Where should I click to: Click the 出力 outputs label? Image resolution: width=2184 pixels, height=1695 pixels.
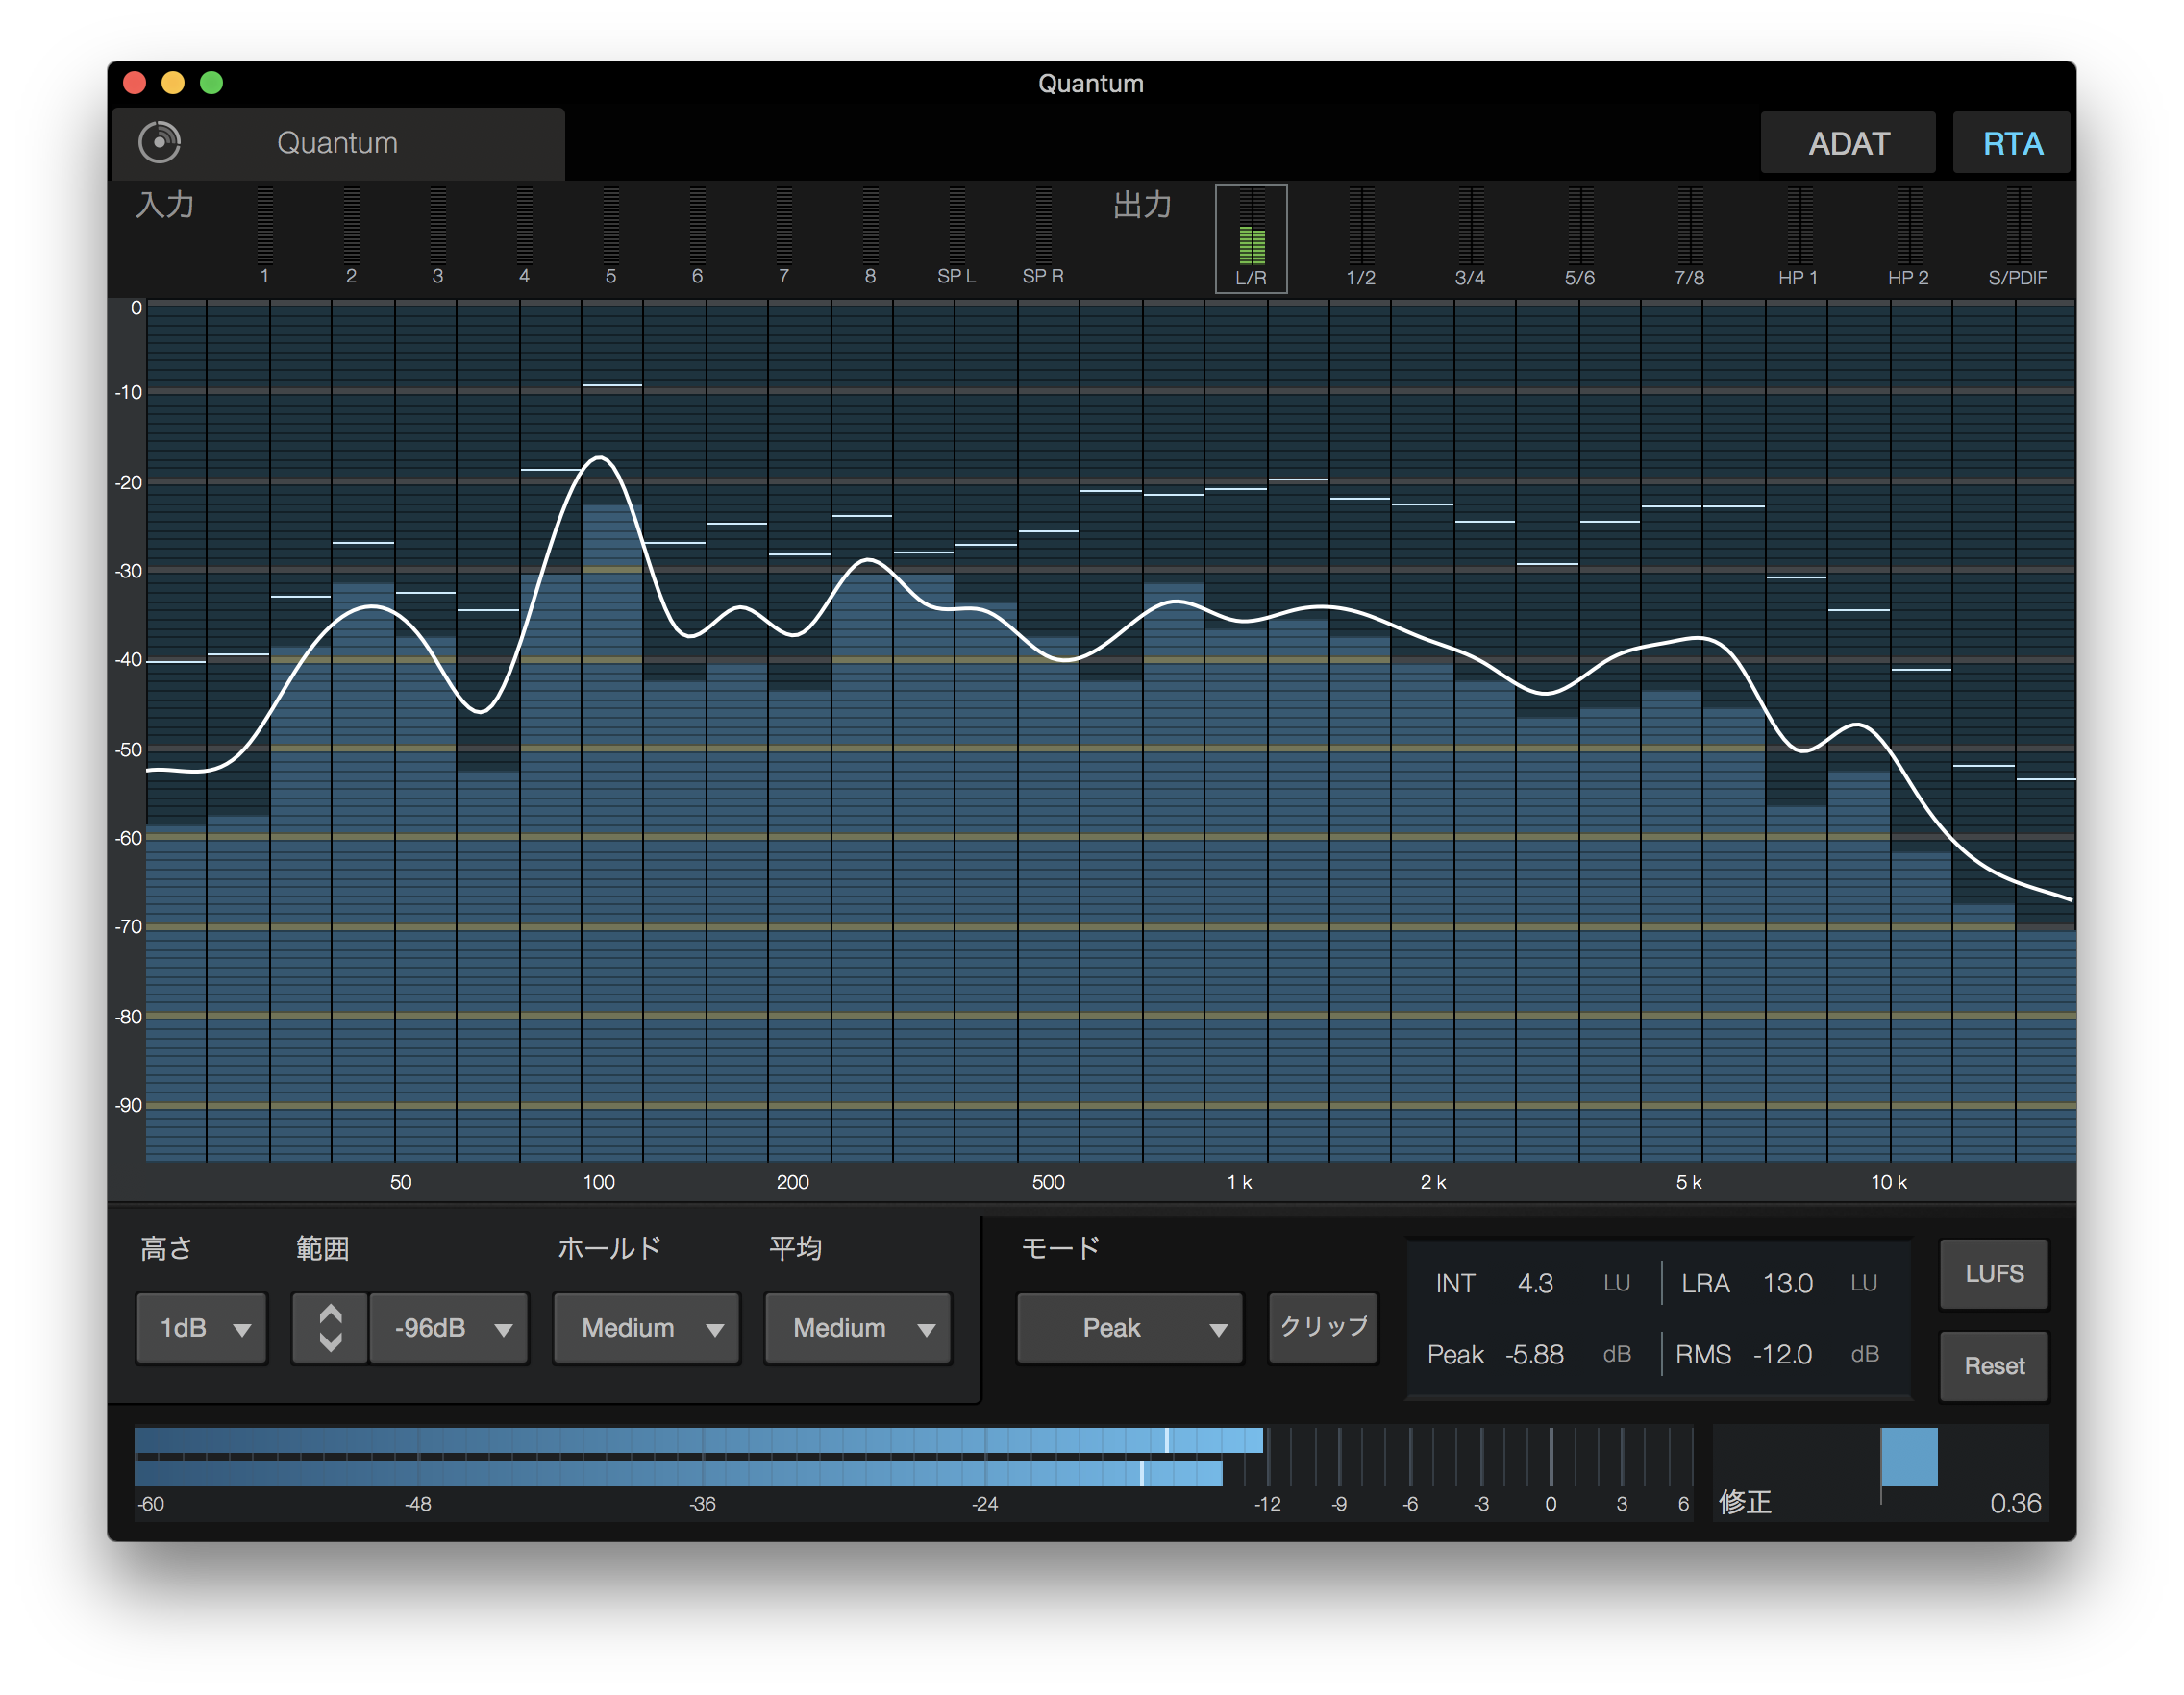[1142, 205]
